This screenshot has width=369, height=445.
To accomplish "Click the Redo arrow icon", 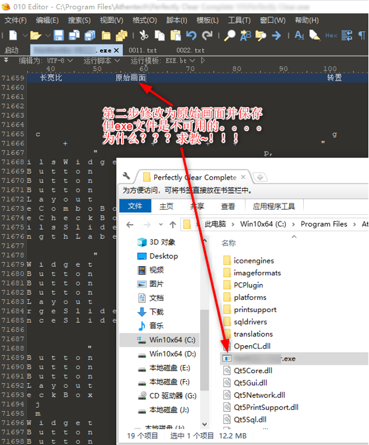I will click(x=207, y=35).
